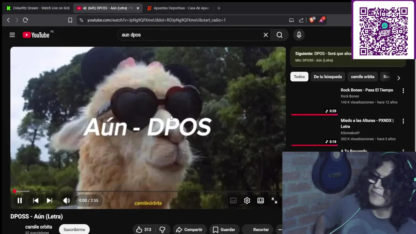Screen dimensions: 416x234
Task: Select De tu búsqueda chip
Action: pyautogui.click(x=328, y=77)
